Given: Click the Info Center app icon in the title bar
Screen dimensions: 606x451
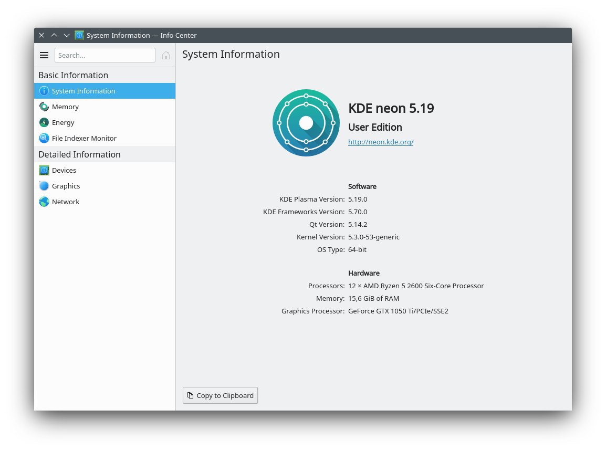Looking at the screenshot, I should [x=79, y=35].
